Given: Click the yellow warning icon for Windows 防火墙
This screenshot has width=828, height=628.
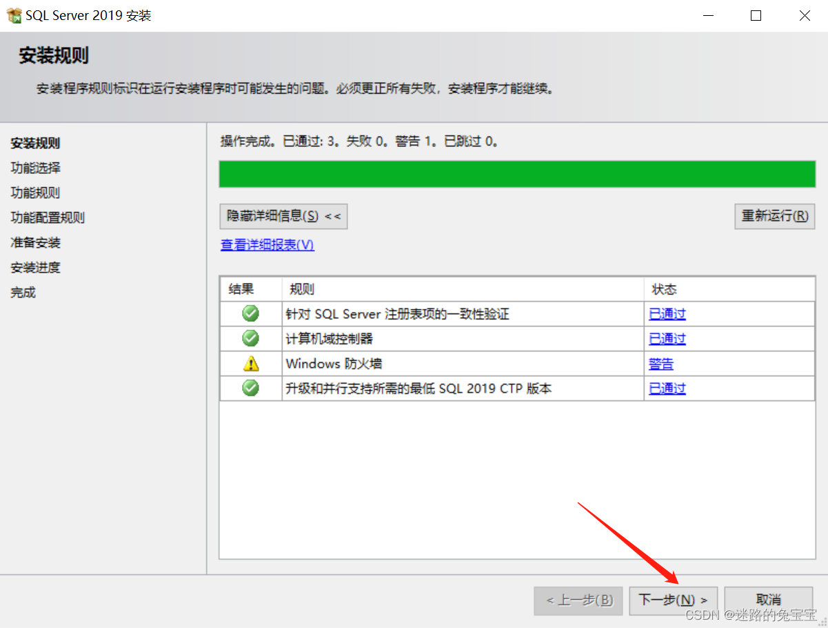Looking at the screenshot, I should [x=251, y=364].
